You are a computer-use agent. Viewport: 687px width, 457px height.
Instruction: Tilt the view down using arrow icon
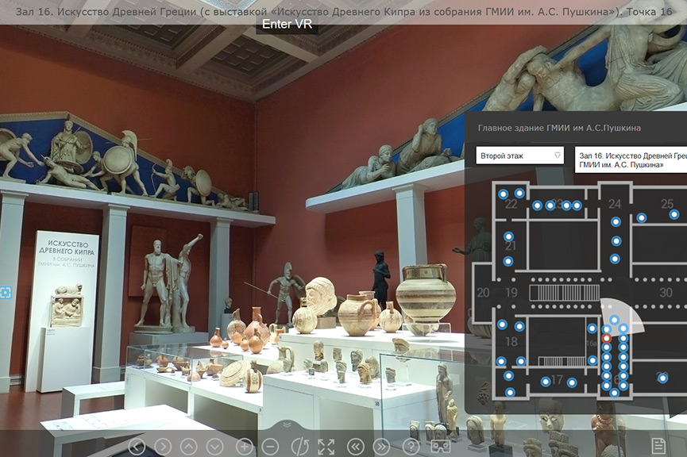[x=214, y=447]
